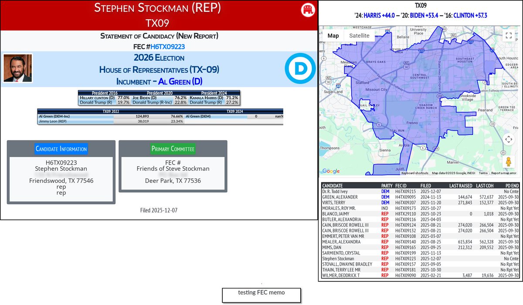523x305 pixels.
Task: Select the MIMS, DAN candidate row
Action: pos(421,247)
